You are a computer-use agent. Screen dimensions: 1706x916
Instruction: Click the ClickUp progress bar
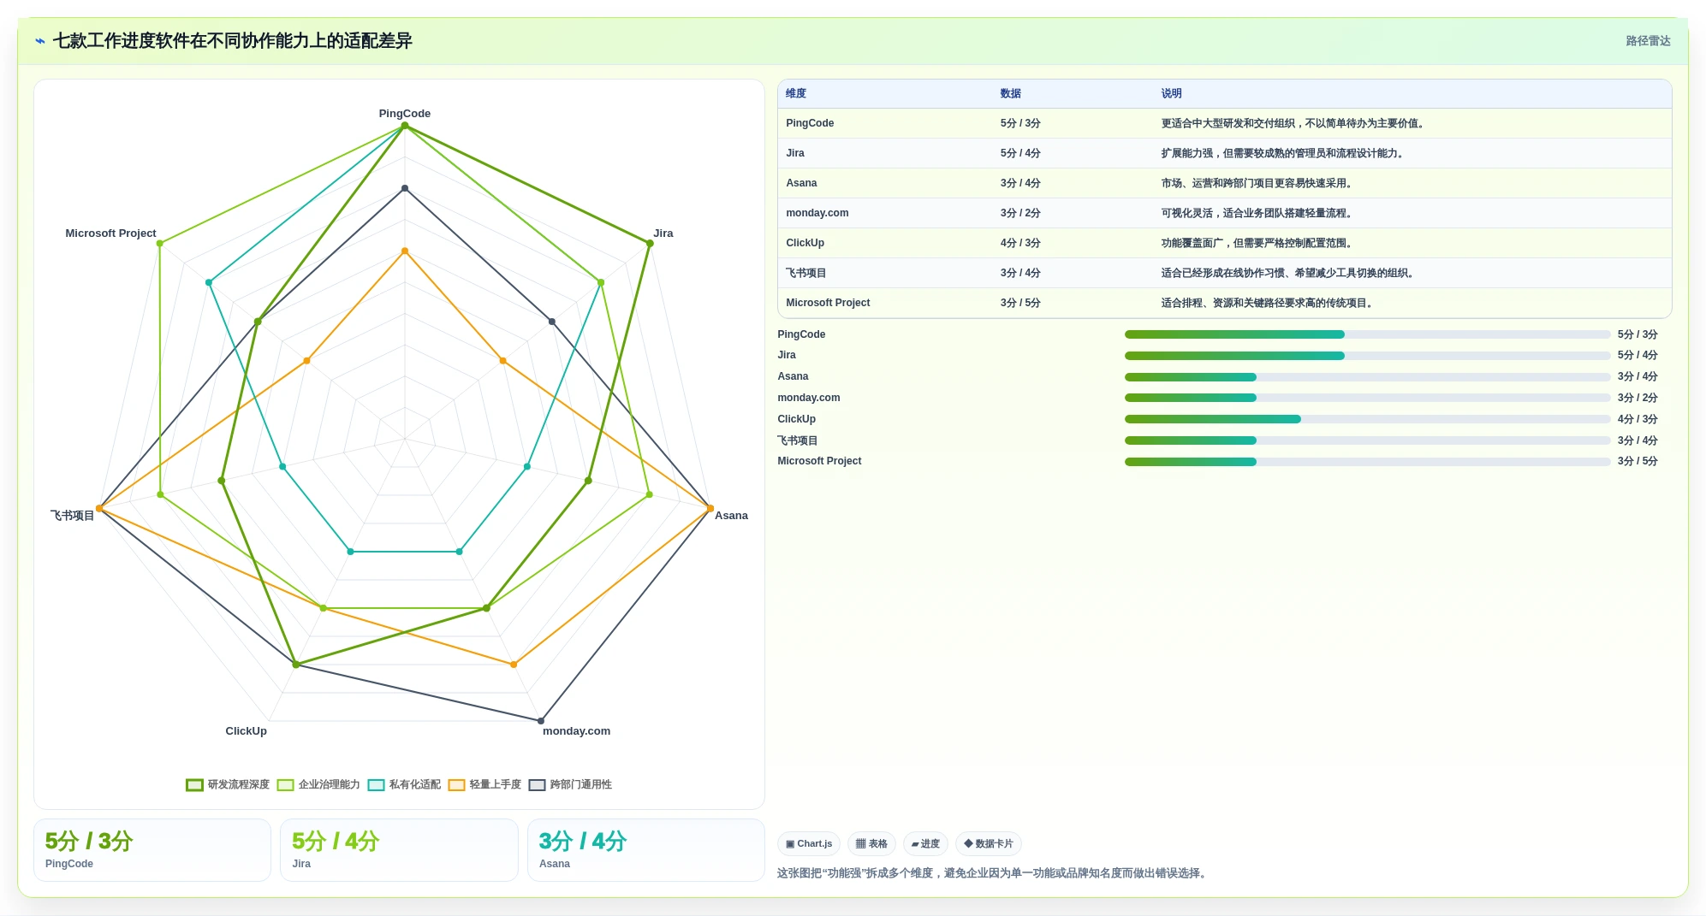point(1367,419)
